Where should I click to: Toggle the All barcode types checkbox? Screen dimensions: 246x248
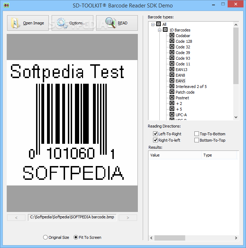coord(158,24)
